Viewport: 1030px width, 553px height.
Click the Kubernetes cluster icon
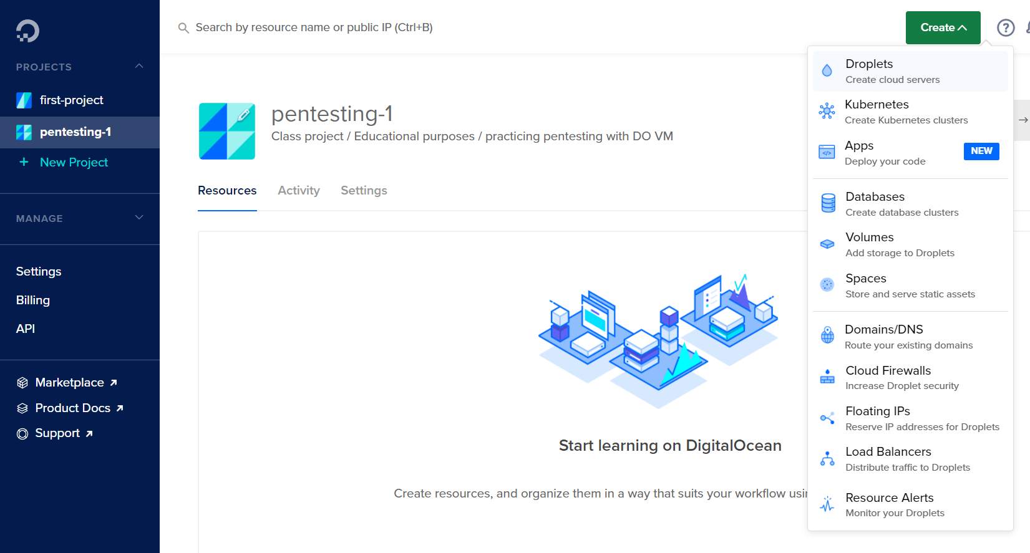pos(827,112)
